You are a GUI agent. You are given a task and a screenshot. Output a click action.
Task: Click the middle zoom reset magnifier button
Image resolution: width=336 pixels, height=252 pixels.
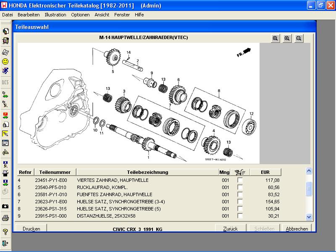[287, 38]
